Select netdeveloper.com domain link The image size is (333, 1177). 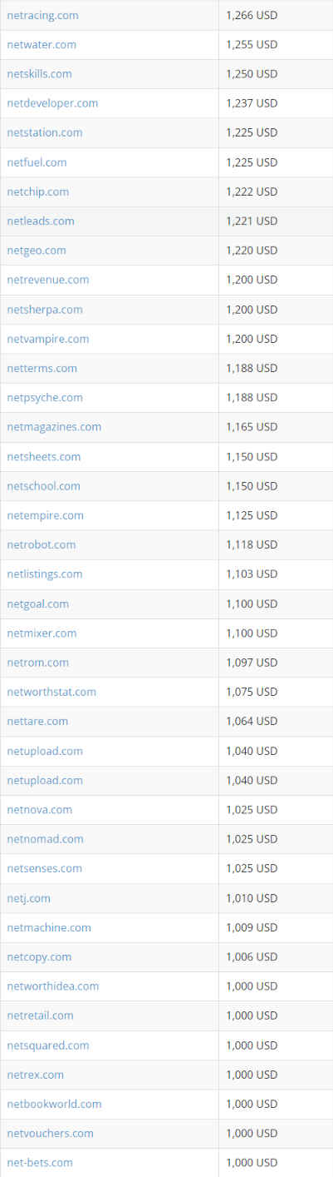[52, 103]
